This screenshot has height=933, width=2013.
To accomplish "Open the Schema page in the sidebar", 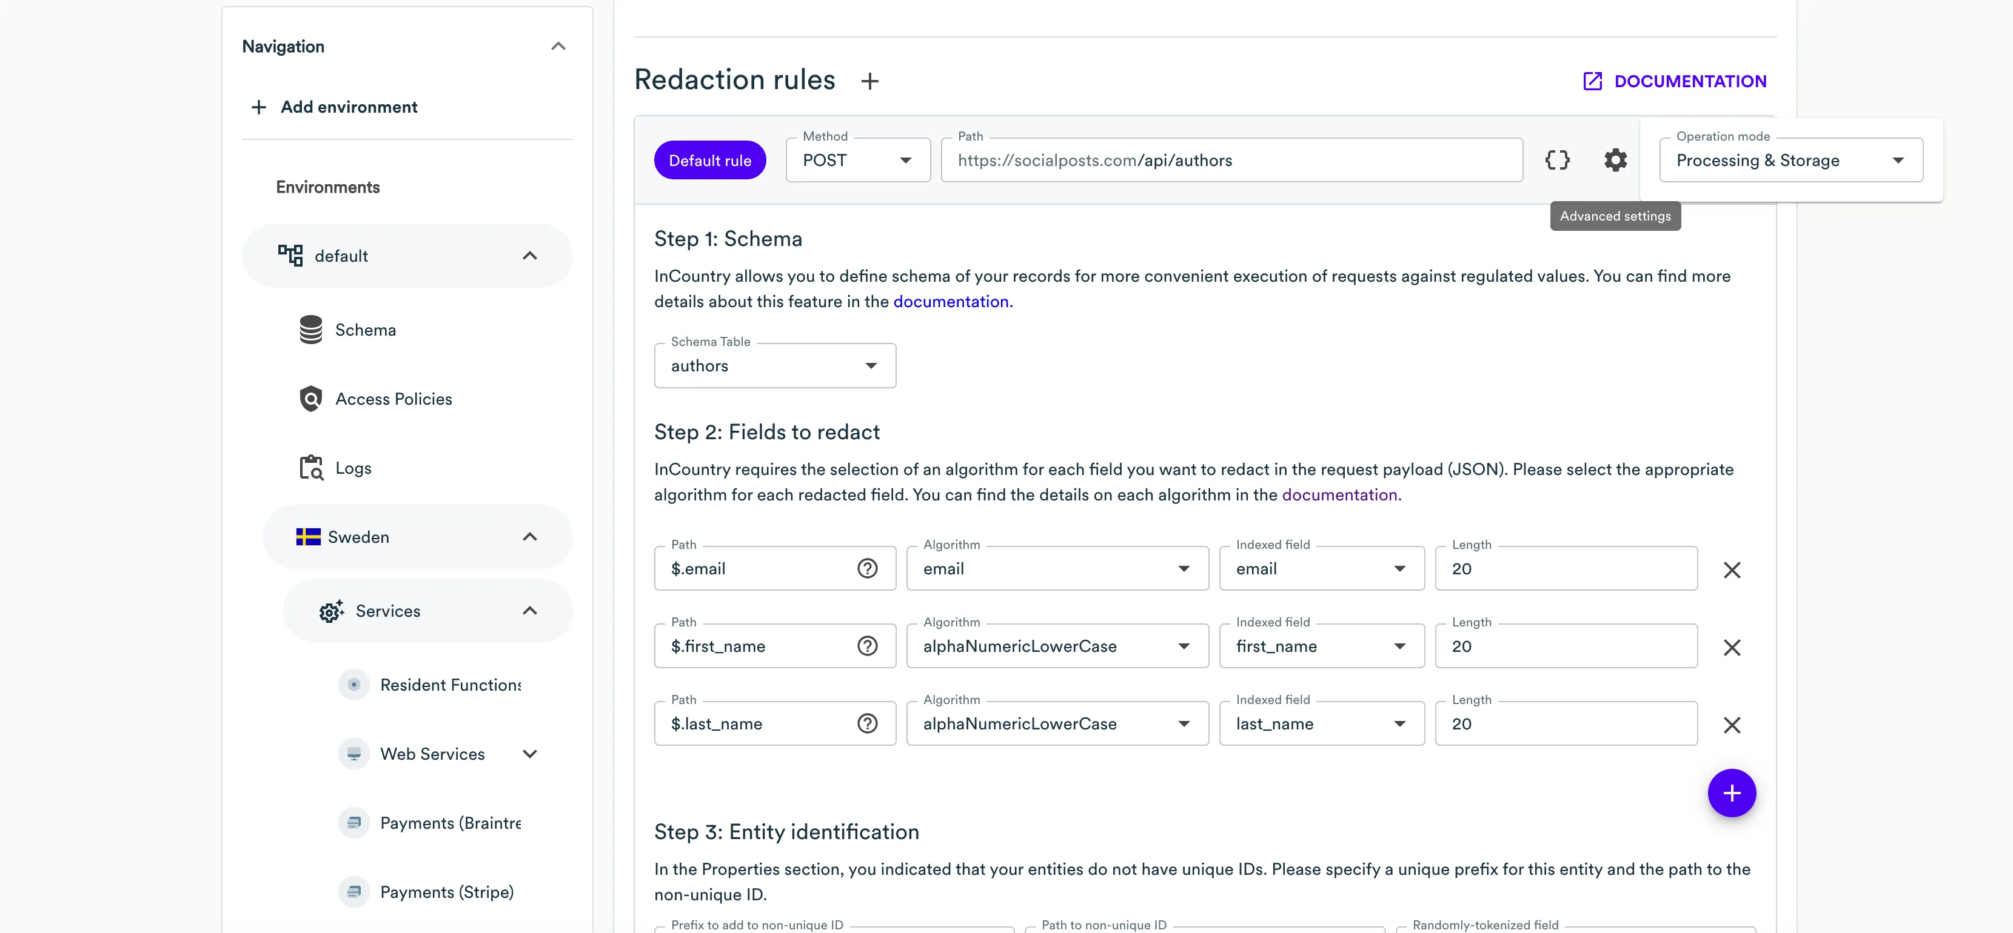I will pyautogui.click(x=365, y=330).
